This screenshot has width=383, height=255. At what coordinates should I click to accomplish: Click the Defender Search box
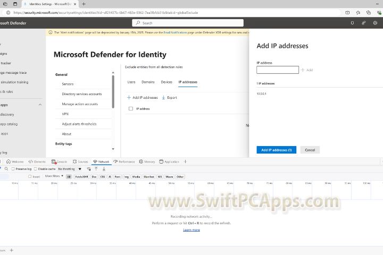(188, 23)
